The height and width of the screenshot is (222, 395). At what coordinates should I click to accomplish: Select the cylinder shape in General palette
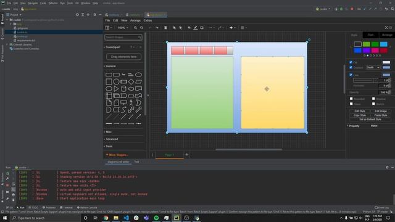(123, 89)
